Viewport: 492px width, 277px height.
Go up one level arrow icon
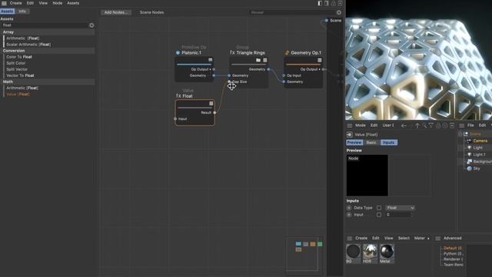coord(417,125)
